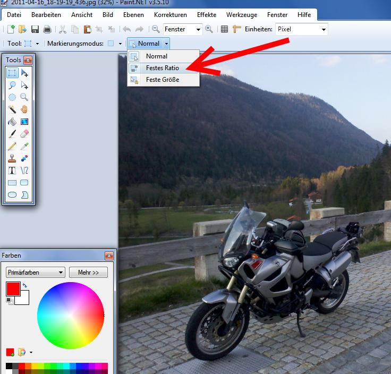Close the Tools panel

pos(28,60)
